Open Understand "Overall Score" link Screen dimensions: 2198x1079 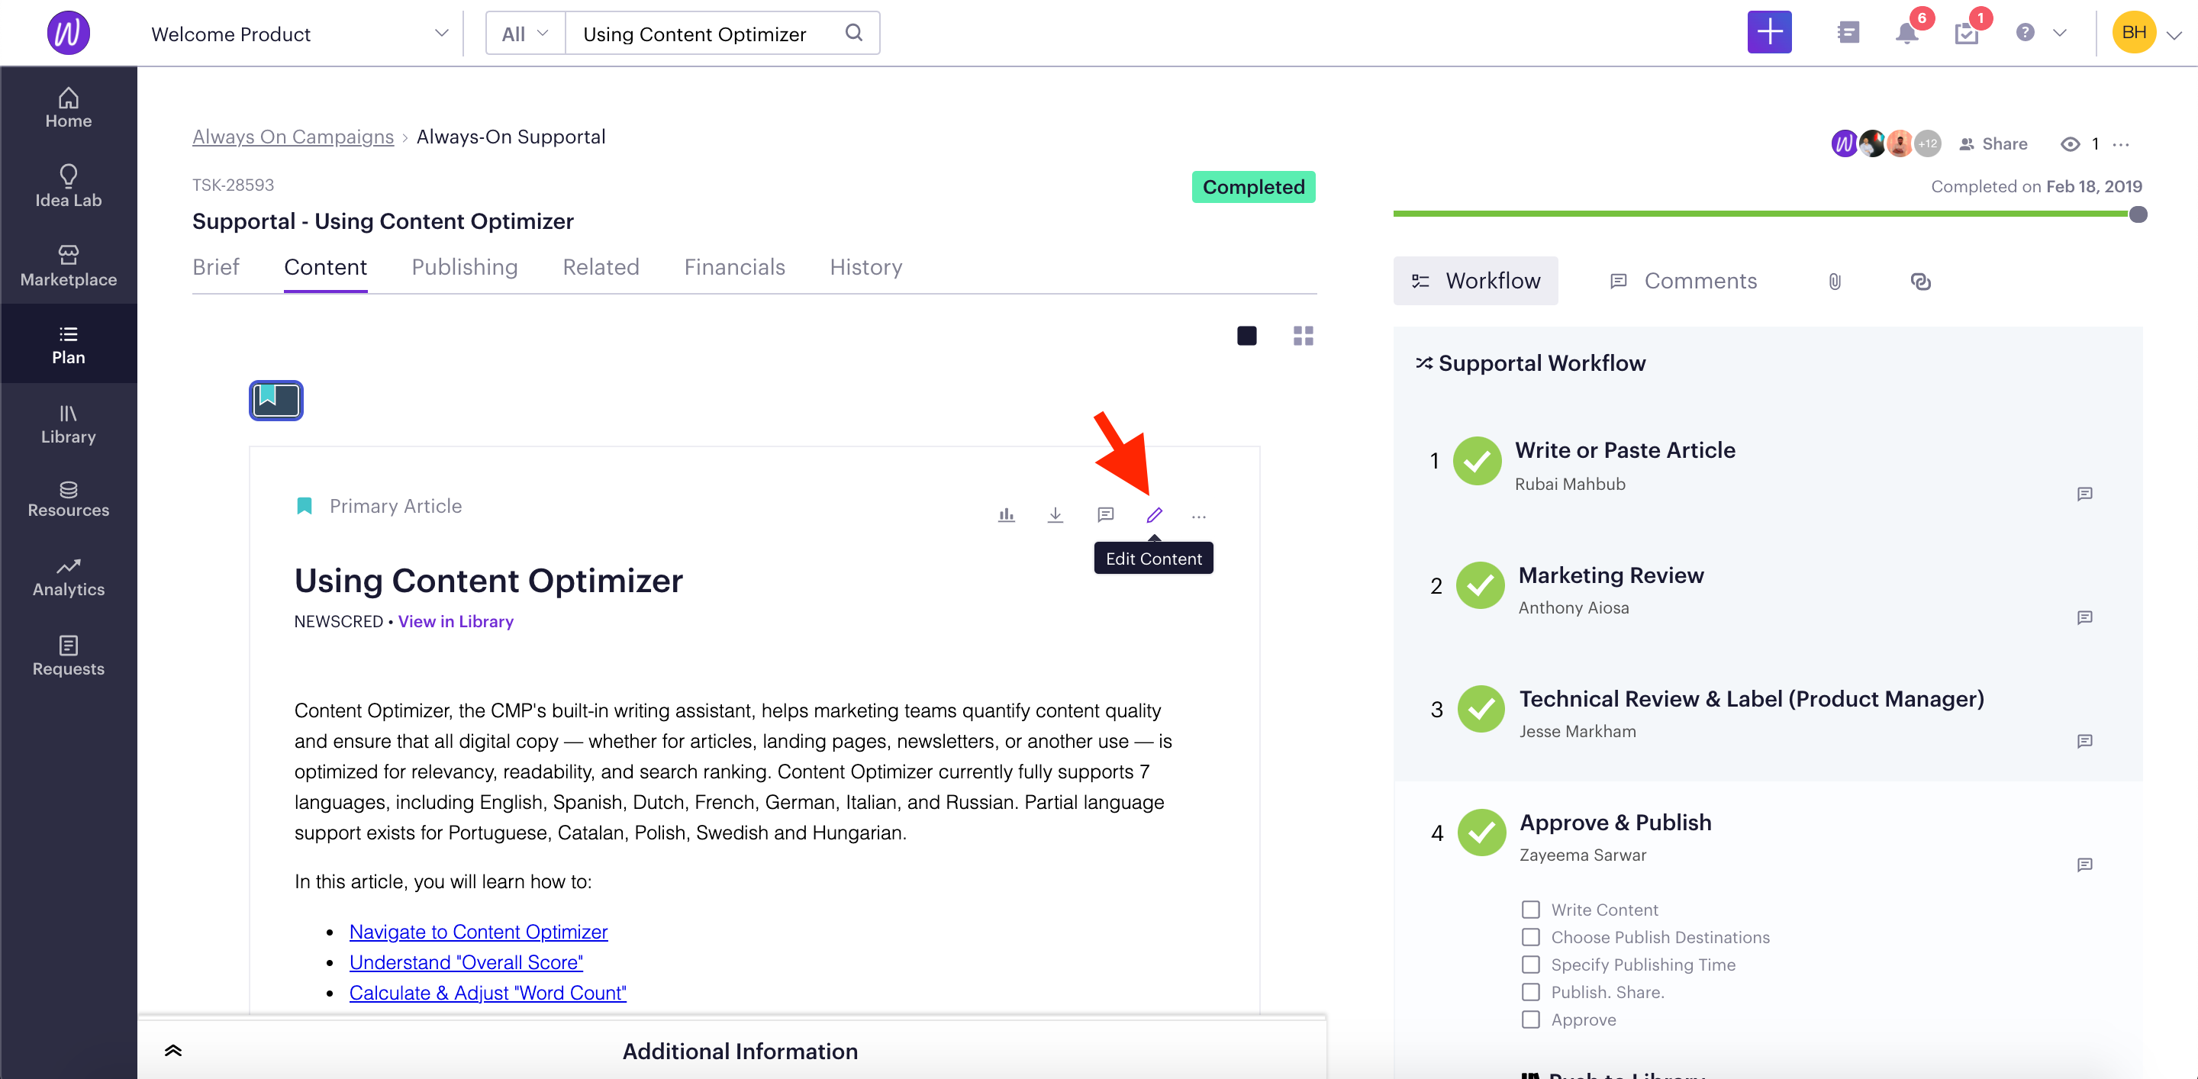tap(466, 962)
